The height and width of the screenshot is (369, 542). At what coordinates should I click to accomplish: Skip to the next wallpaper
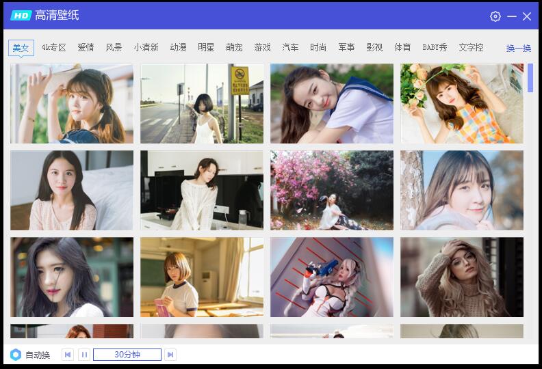(x=170, y=355)
